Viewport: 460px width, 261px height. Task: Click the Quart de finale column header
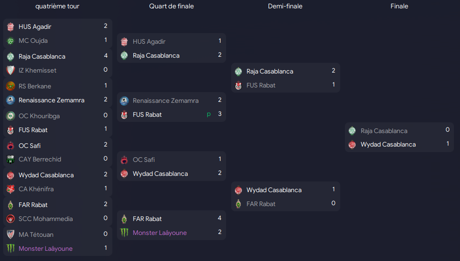click(172, 6)
